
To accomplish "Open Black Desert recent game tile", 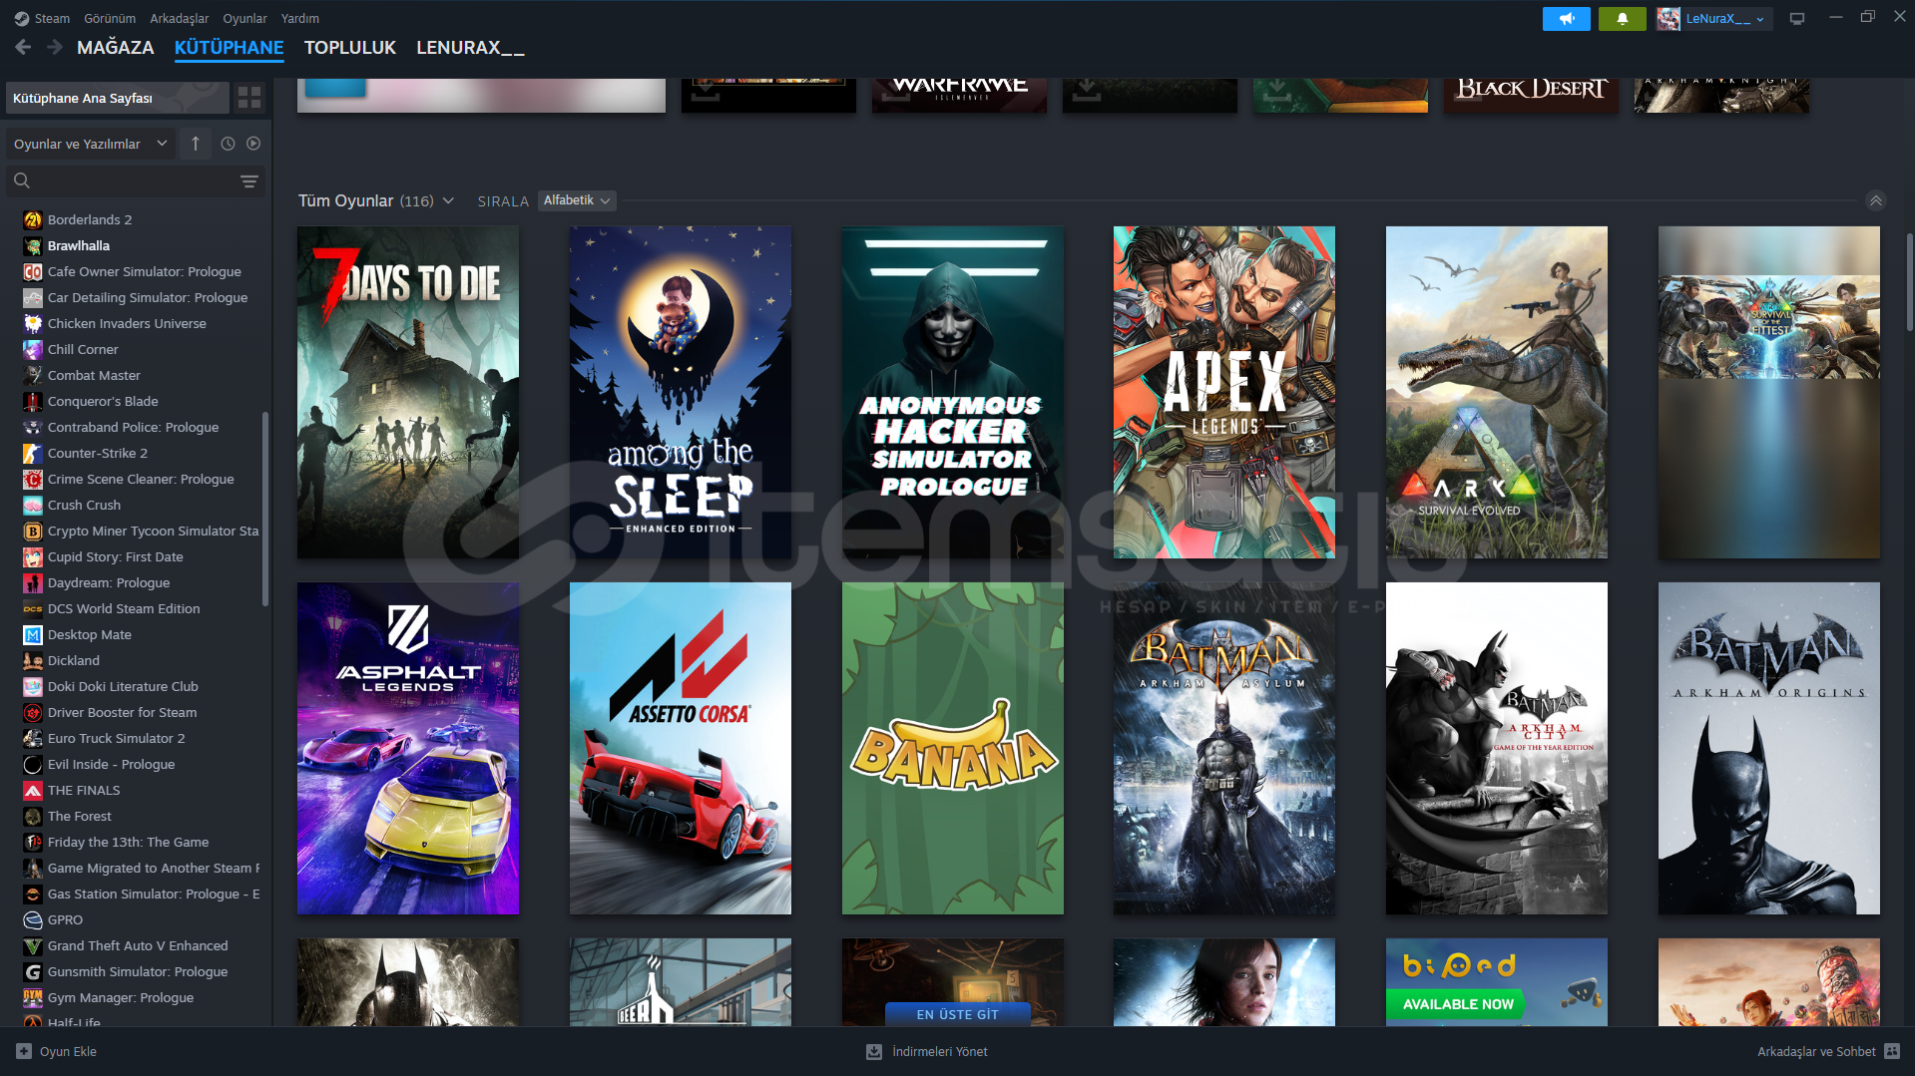I will pos(1532,95).
